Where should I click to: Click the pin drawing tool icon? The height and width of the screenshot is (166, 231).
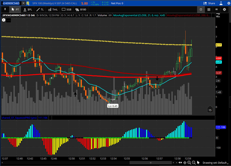pyautogui.click(x=5, y=9)
